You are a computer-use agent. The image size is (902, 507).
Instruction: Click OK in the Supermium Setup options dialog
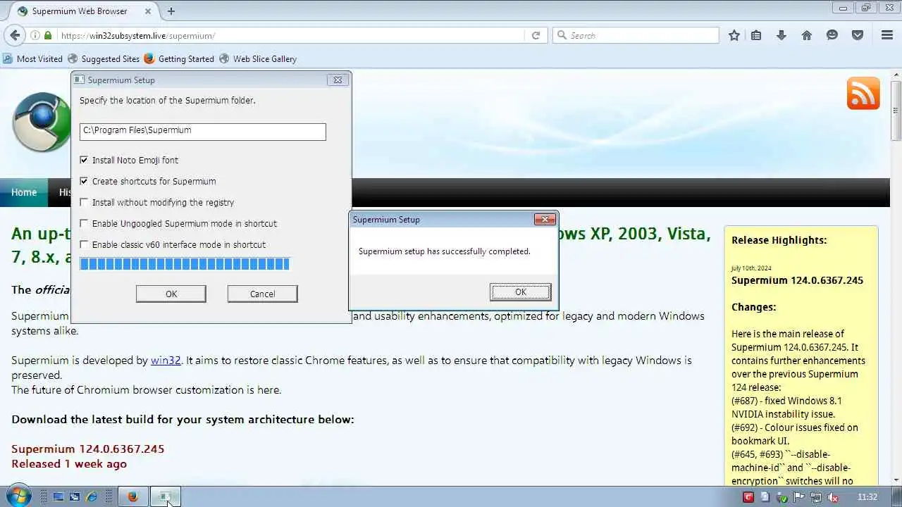click(171, 294)
